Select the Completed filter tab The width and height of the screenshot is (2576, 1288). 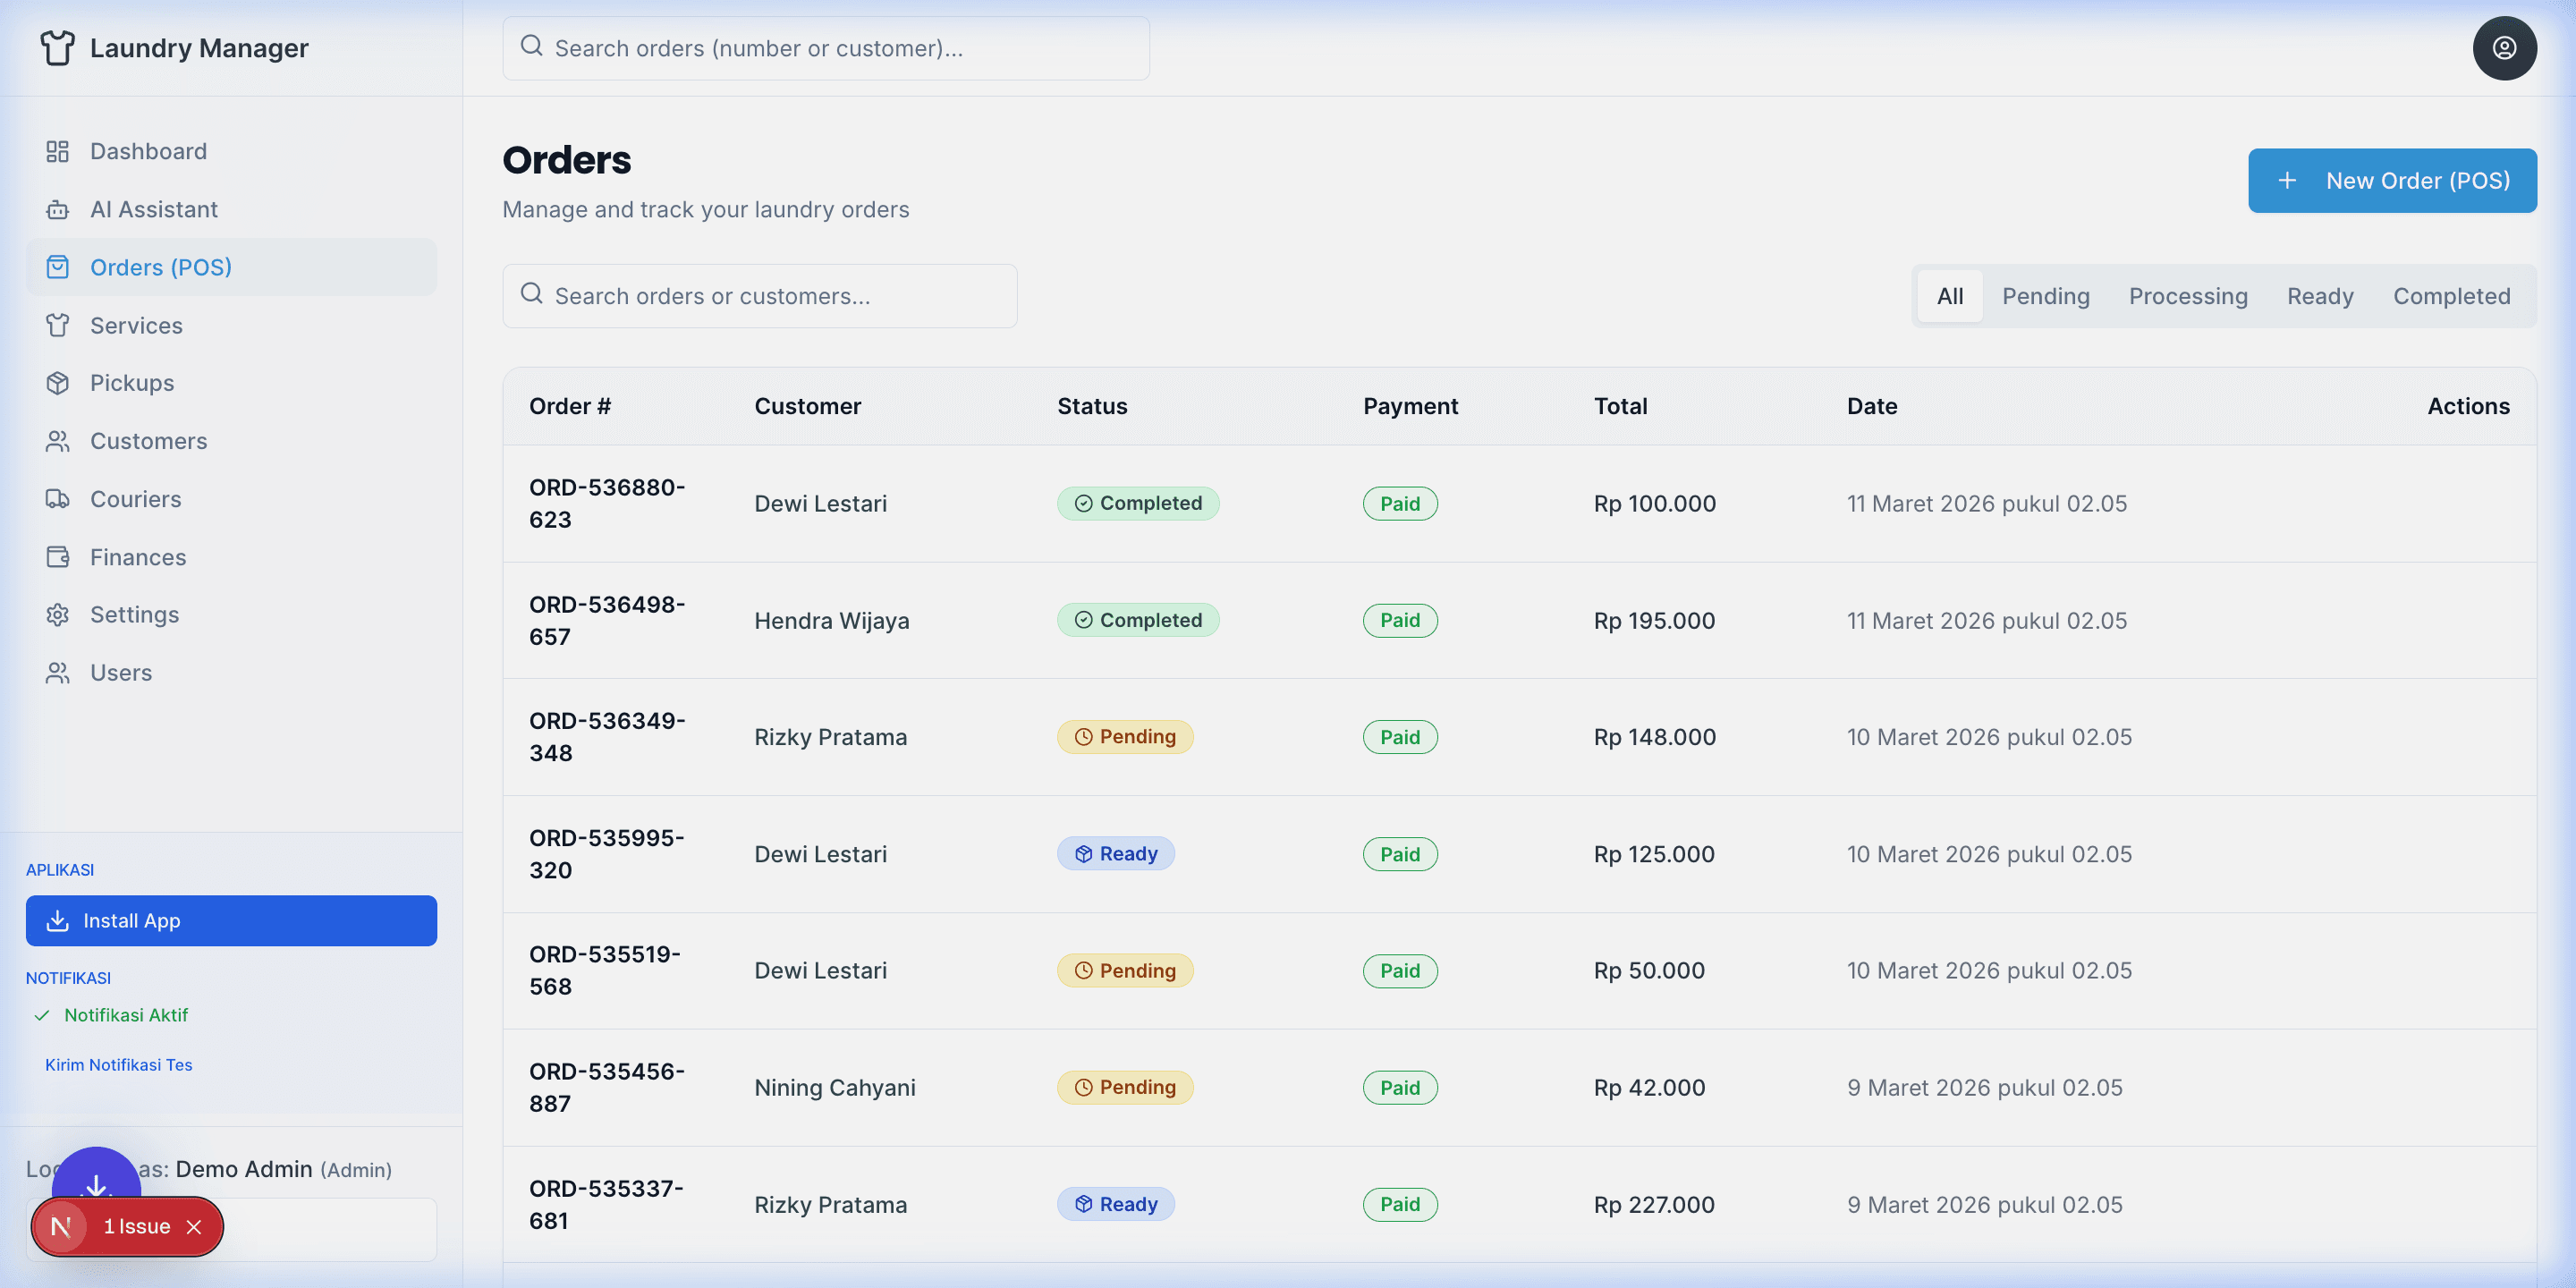(2450, 296)
